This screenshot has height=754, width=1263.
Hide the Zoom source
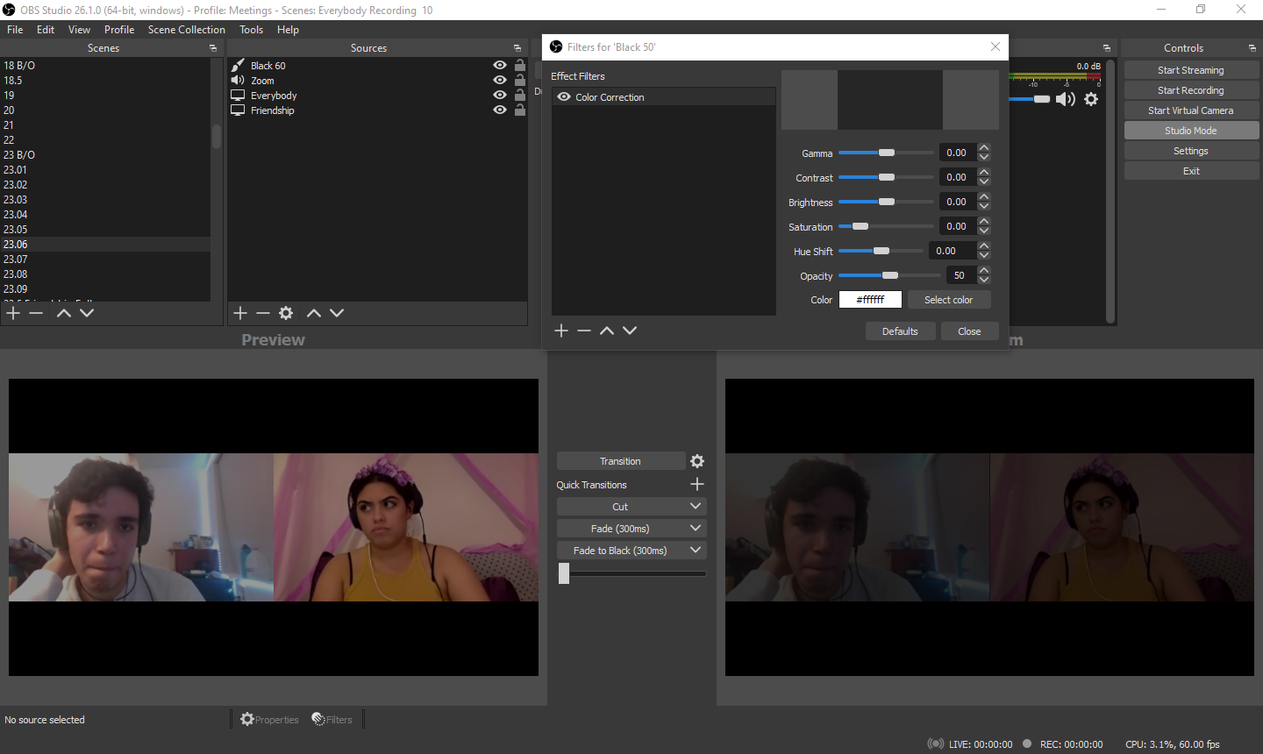(x=500, y=80)
